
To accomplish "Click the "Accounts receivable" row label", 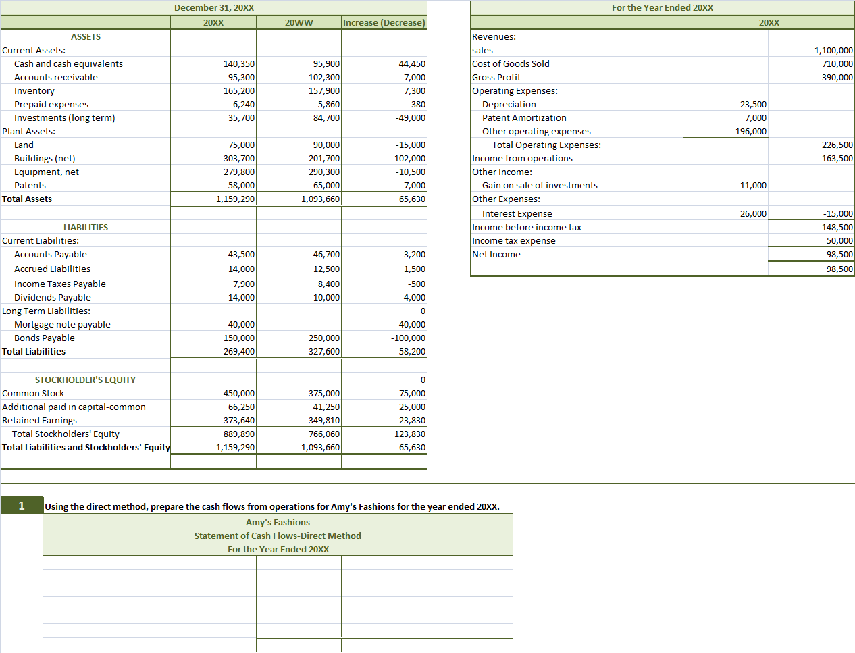I will (x=56, y=77).
